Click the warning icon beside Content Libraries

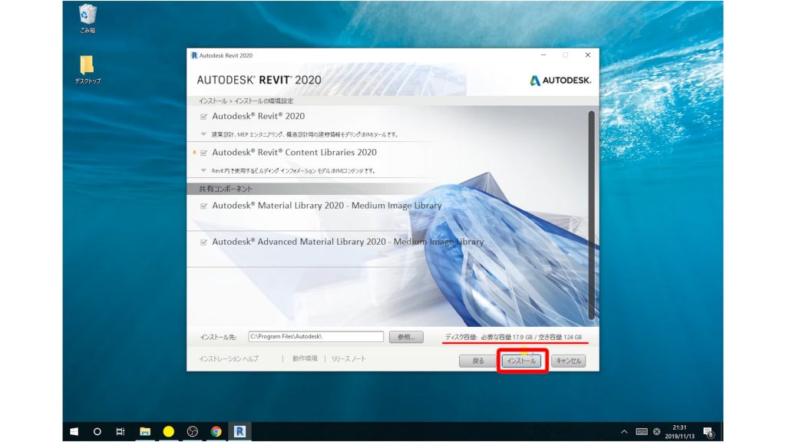click(x=194, y=153)
